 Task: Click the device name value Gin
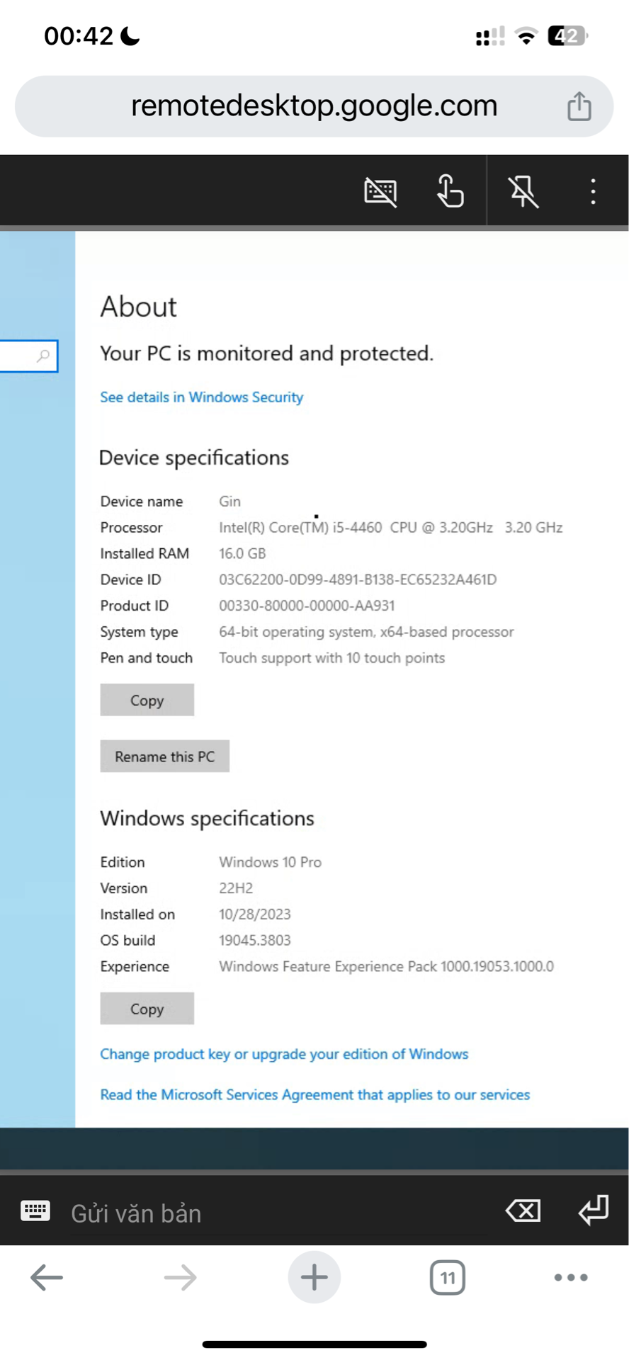pos(230,501)
